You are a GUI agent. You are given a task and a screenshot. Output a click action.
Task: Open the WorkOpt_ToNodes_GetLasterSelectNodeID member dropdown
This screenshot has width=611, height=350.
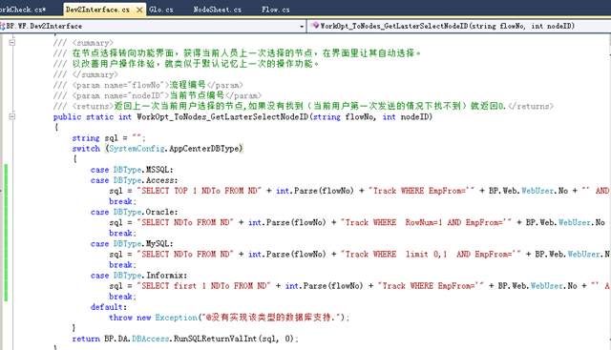tap(460, 26)
